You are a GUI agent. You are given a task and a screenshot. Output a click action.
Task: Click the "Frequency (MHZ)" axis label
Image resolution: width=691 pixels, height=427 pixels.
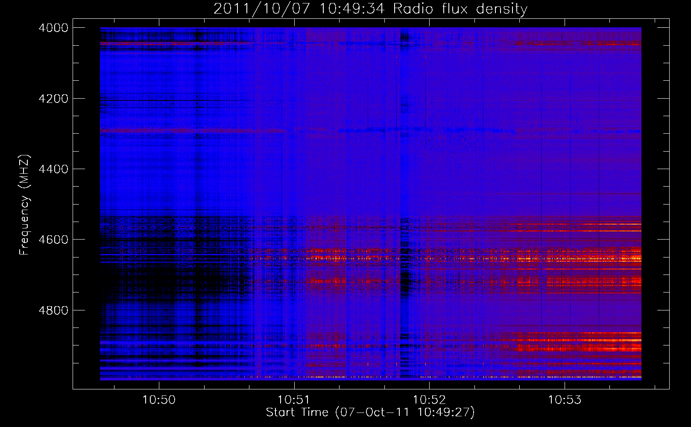(24, 205)
